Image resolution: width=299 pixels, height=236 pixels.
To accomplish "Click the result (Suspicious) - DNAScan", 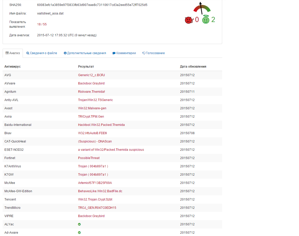I will 95,141.
